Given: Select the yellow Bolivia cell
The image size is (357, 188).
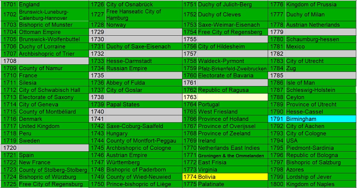Looking at the screenshot, I should point(232,177).
